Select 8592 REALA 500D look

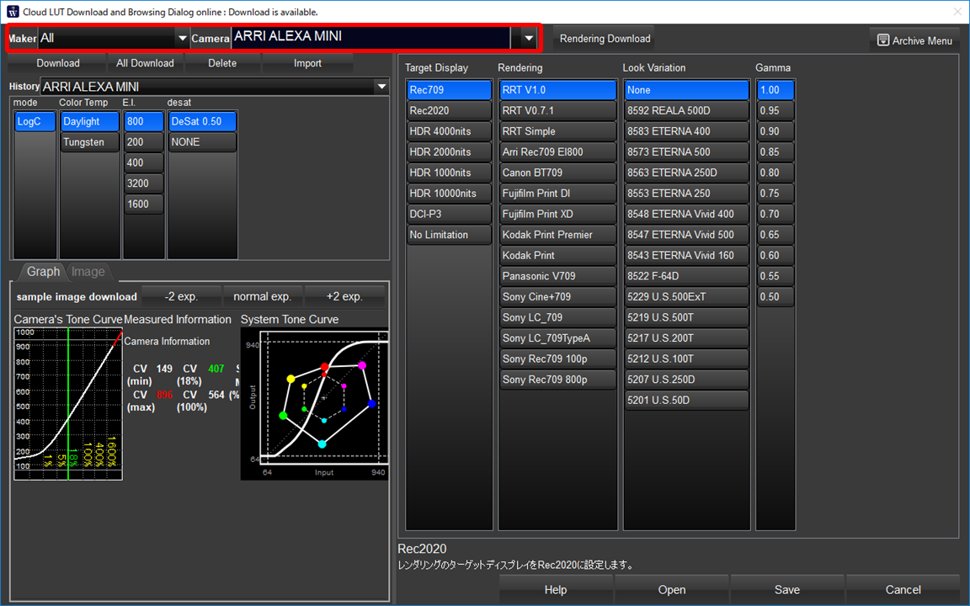coord(687,111)
